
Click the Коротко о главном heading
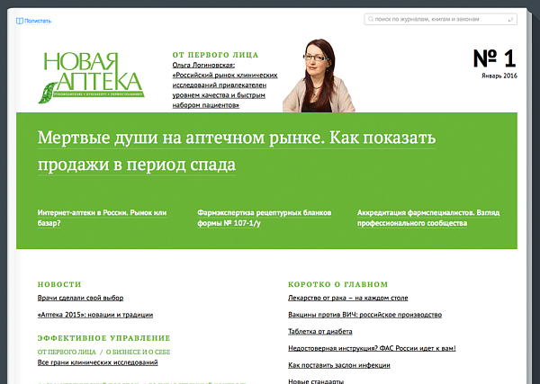click(337, 284)
